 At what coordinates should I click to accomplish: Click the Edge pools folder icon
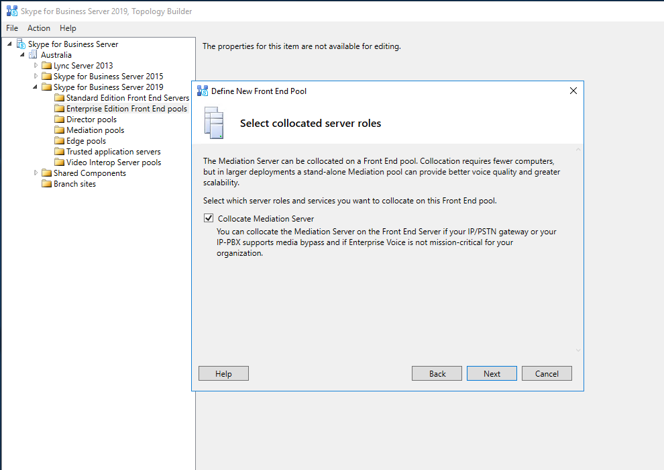[x=59, y=141]
